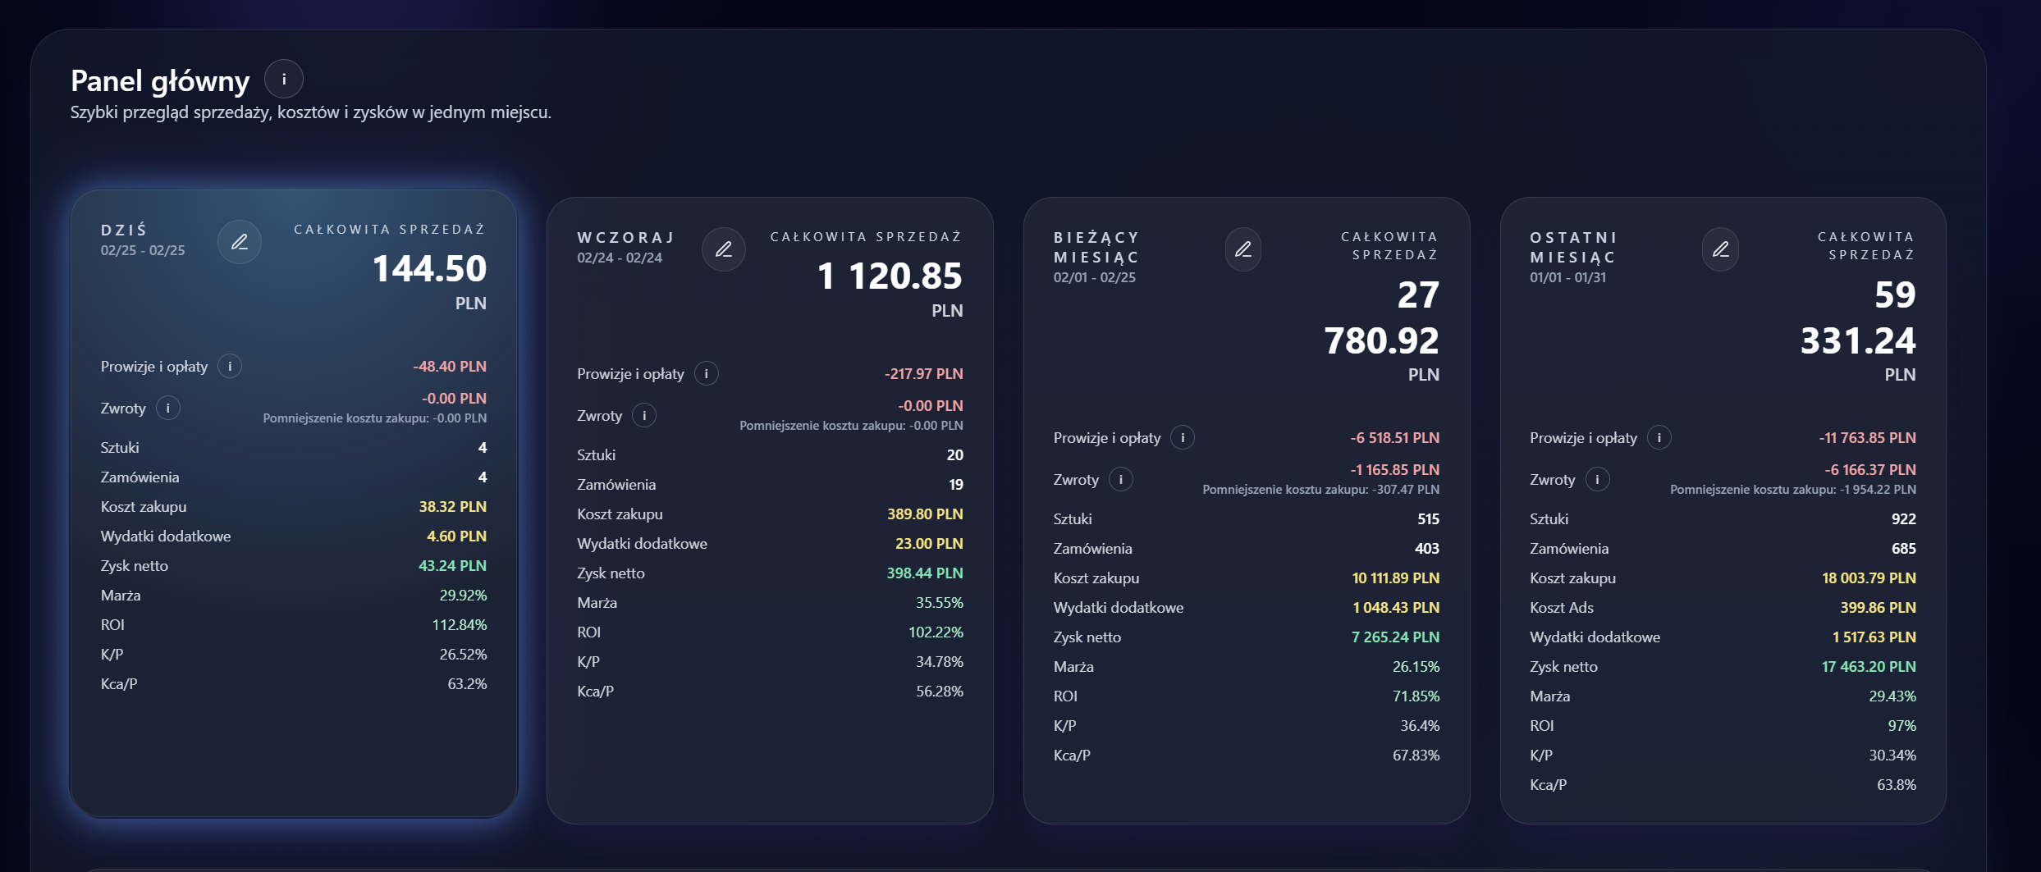Click Prowizje info icon in Bieżący miesiąc
The width and height of the screenshot is (2041, 872).
point(1183,438)
